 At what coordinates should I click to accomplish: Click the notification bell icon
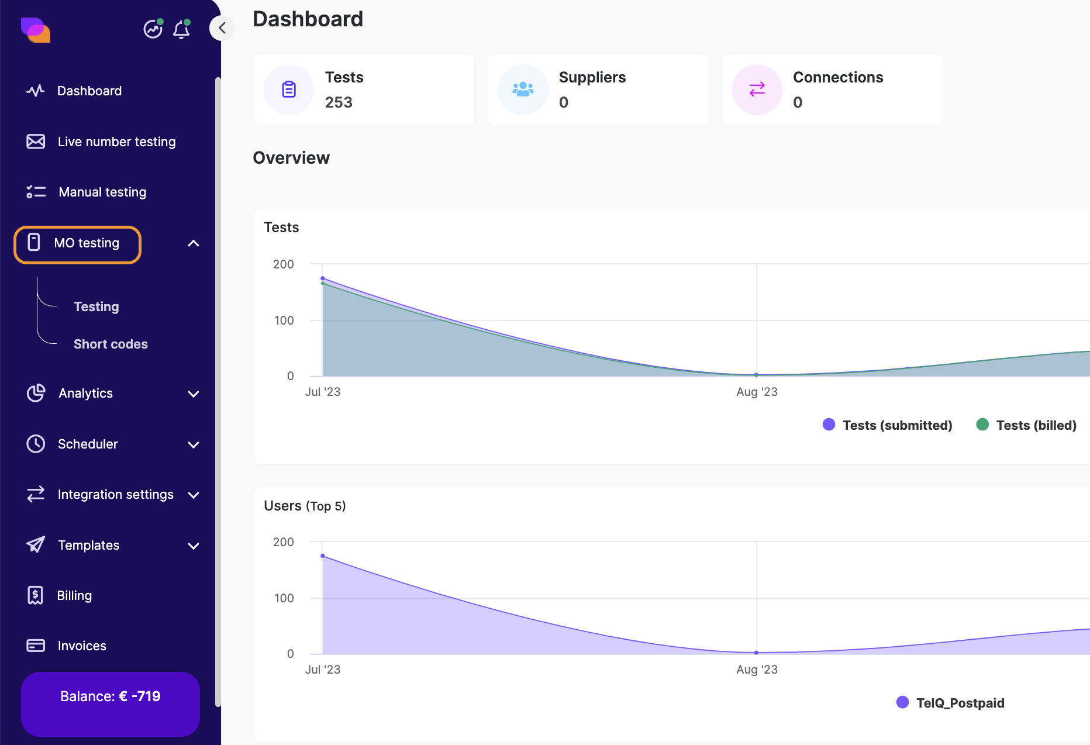[181, 29]
